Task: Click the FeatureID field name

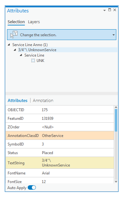Action: (16, 118)
